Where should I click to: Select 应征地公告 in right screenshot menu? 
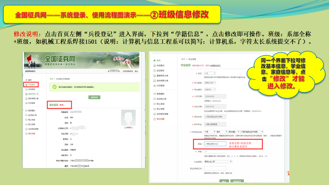pos(161,99)
